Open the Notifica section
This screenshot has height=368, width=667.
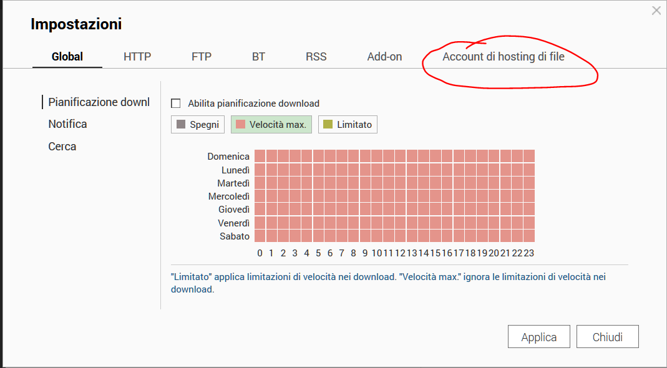click(x=67, y=124)
